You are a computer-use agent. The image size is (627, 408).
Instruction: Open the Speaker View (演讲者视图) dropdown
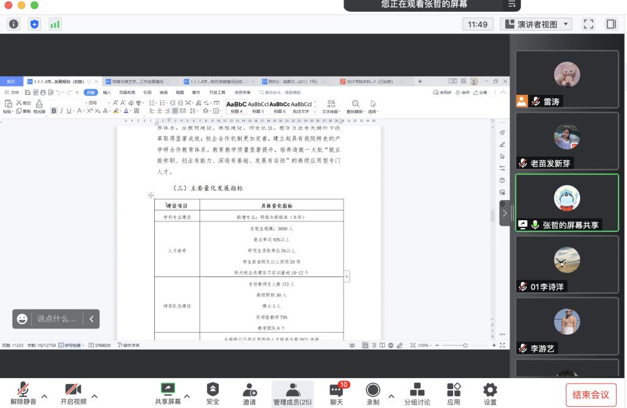[x=536, y=24]
